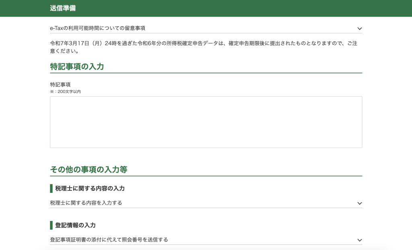Screen dimensions: 412x250
Task: Expand the e-Tax利用可能時間 notice chevron
Action: pos(359,29)
